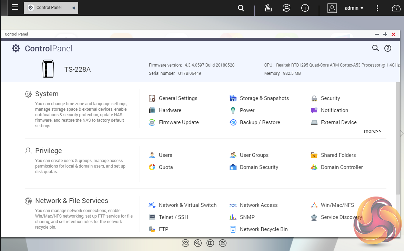Open the main hamburger menu

[x=15, y=7]
